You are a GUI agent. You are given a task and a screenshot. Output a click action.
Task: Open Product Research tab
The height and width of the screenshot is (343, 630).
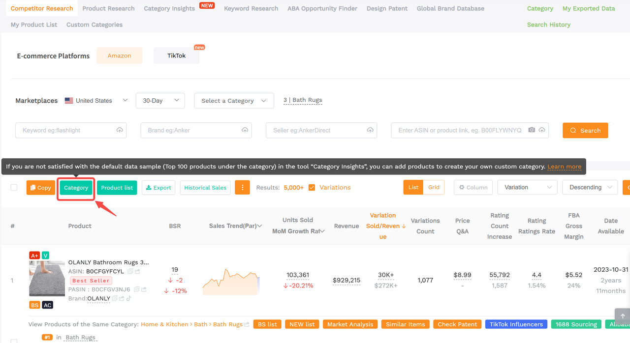tap(108, 8)
